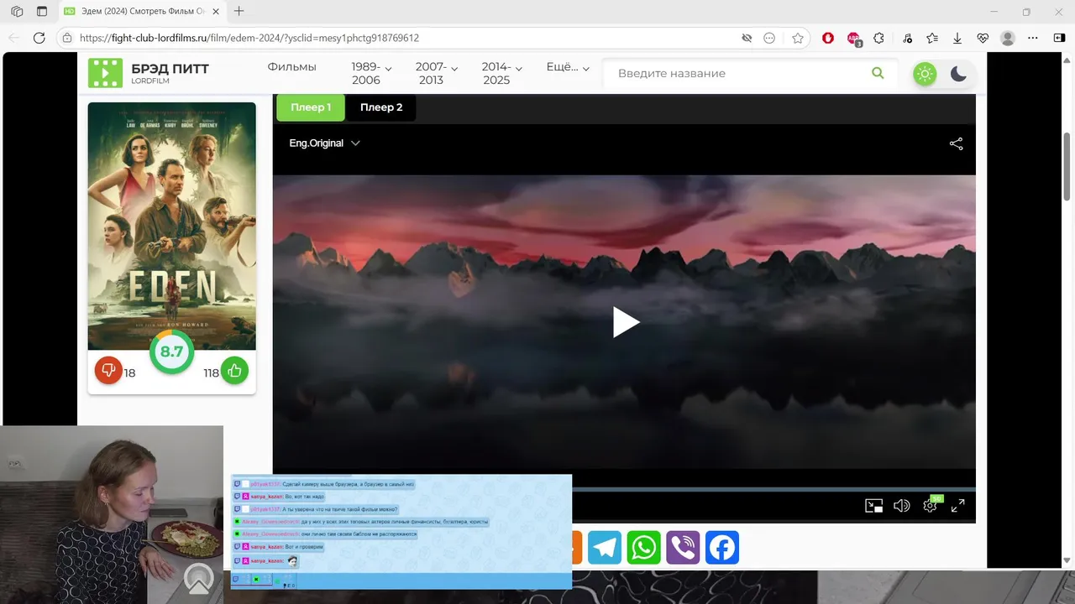Click the scroll-down arrow on the page scrollbar

(1068, 560)
